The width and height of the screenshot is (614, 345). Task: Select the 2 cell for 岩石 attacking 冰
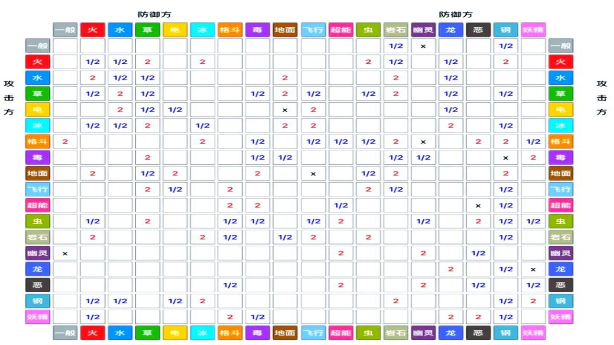point(202,237)
